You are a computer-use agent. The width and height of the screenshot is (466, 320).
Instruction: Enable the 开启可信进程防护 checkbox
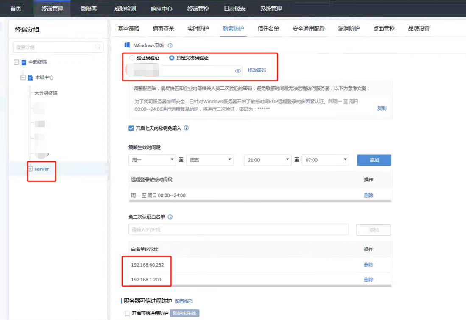[x=127, y=313]
